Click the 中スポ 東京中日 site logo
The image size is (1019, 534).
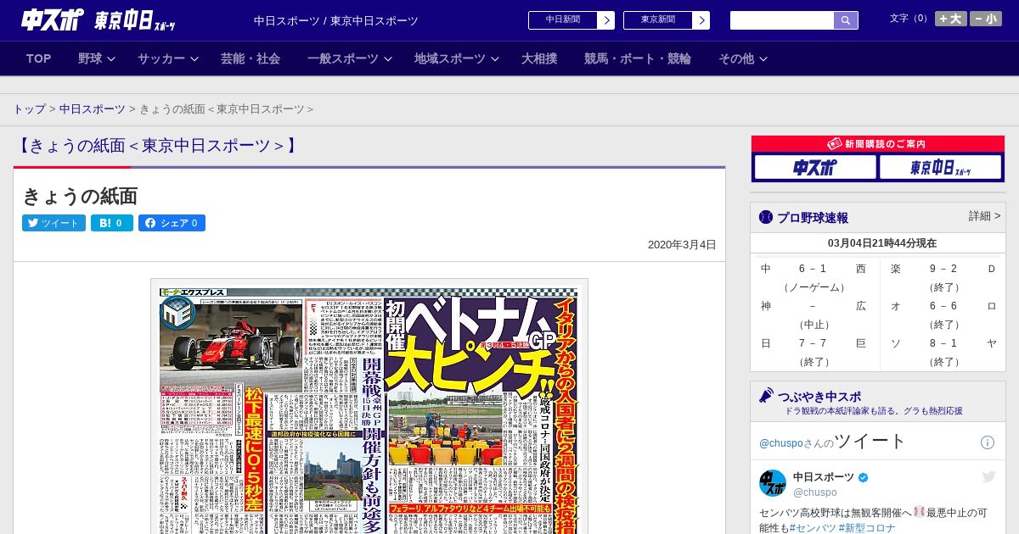tap(98, 20)
